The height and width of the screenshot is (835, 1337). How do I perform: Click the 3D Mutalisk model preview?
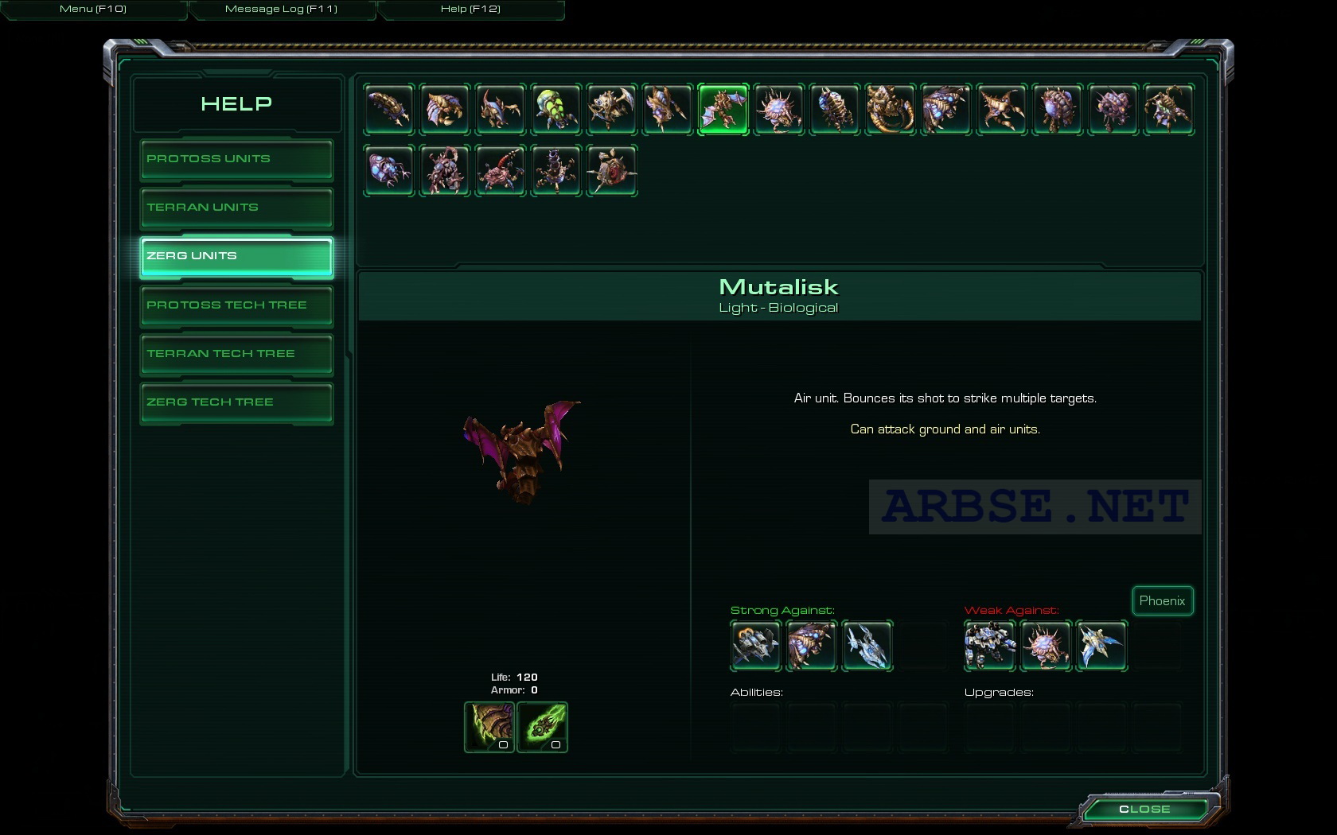(522, 451)
